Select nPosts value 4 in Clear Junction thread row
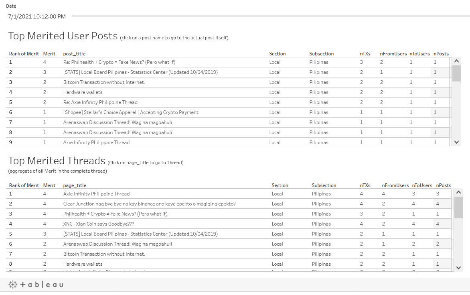 click(438, 204)
